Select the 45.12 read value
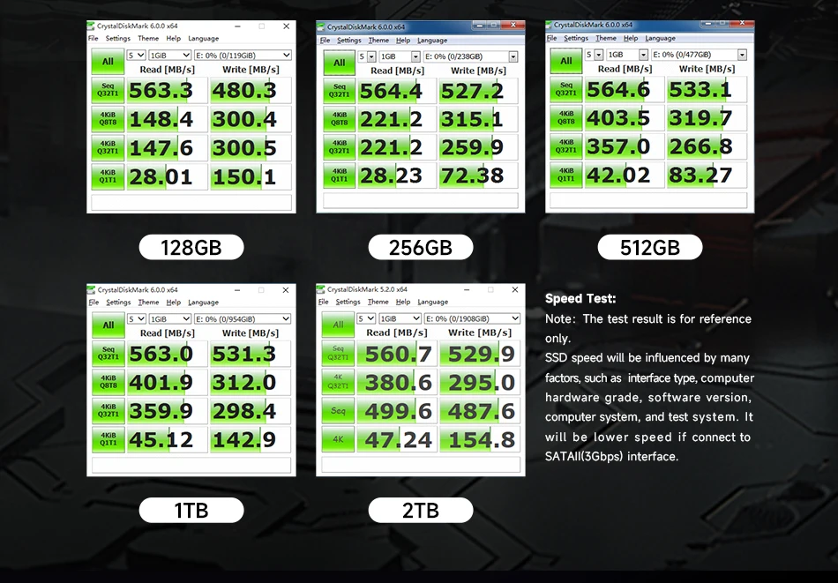 (x=167, y=439)
